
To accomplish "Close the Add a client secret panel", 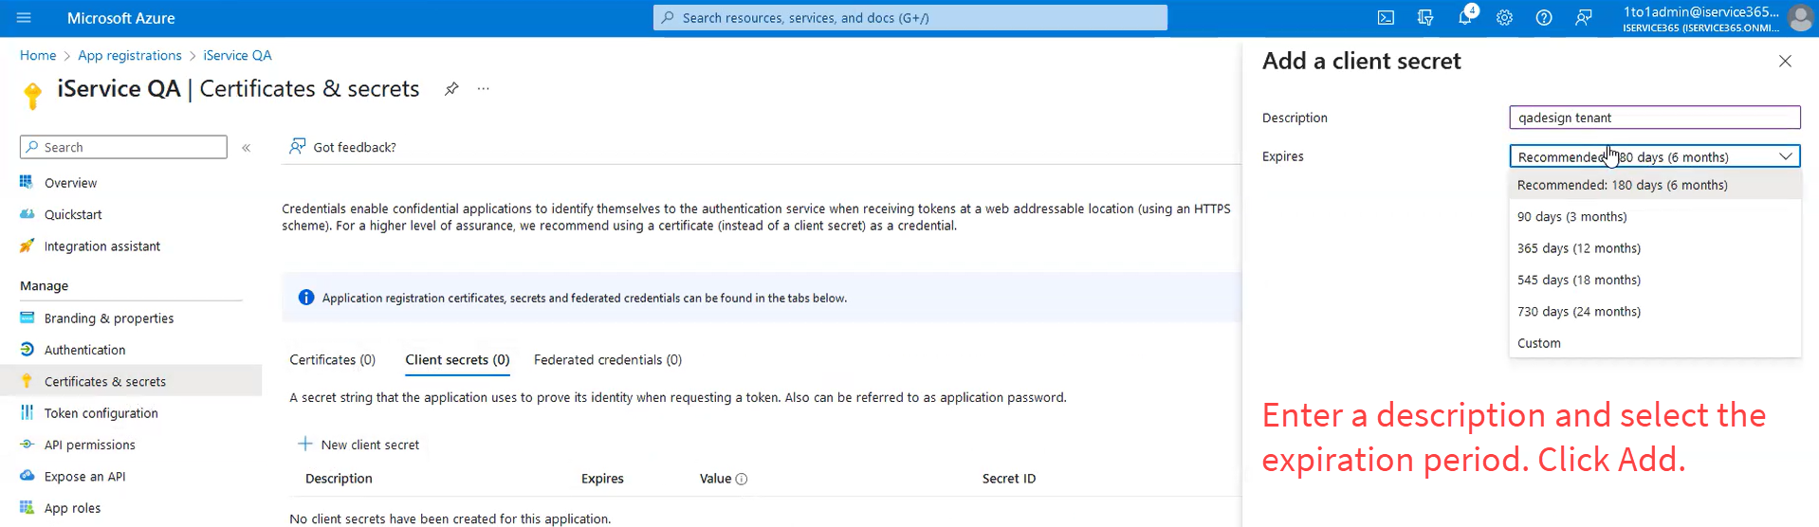I will (x=1785, y=62).
